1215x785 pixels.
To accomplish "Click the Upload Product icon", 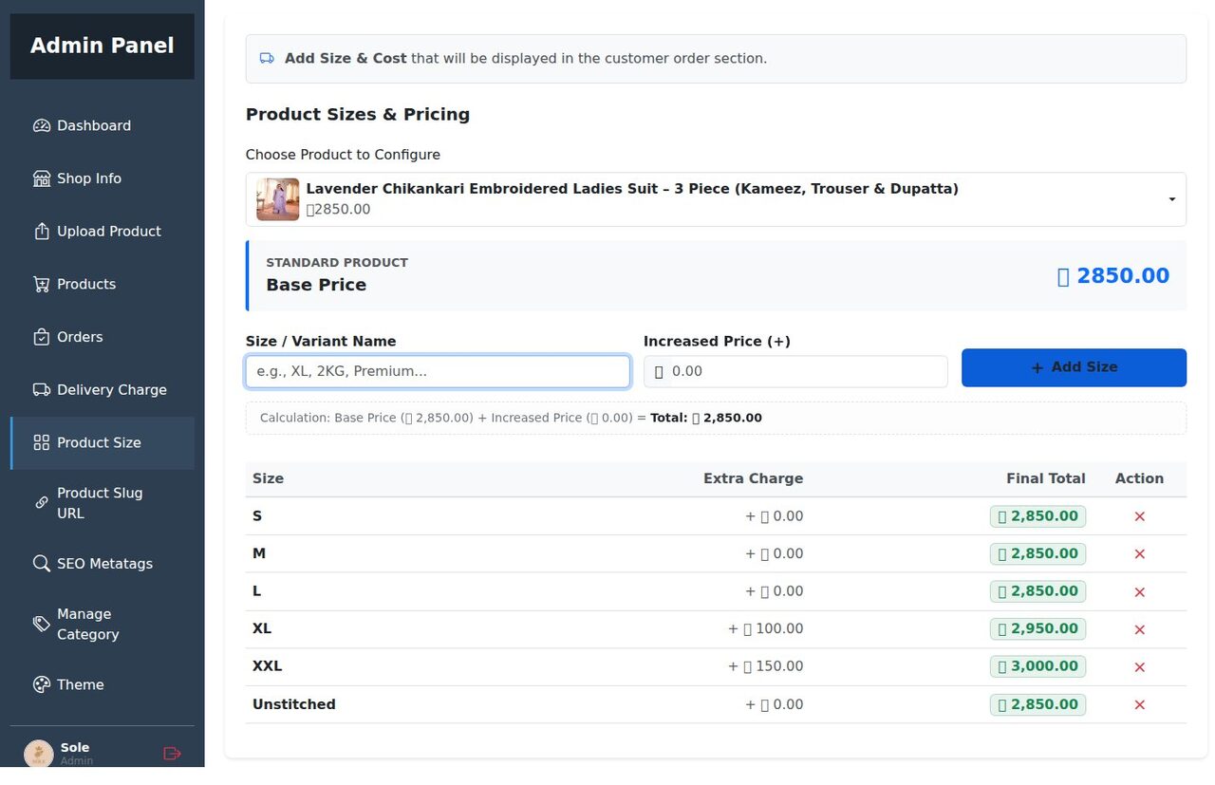I will pyautogui.click(x=41, y=232).
